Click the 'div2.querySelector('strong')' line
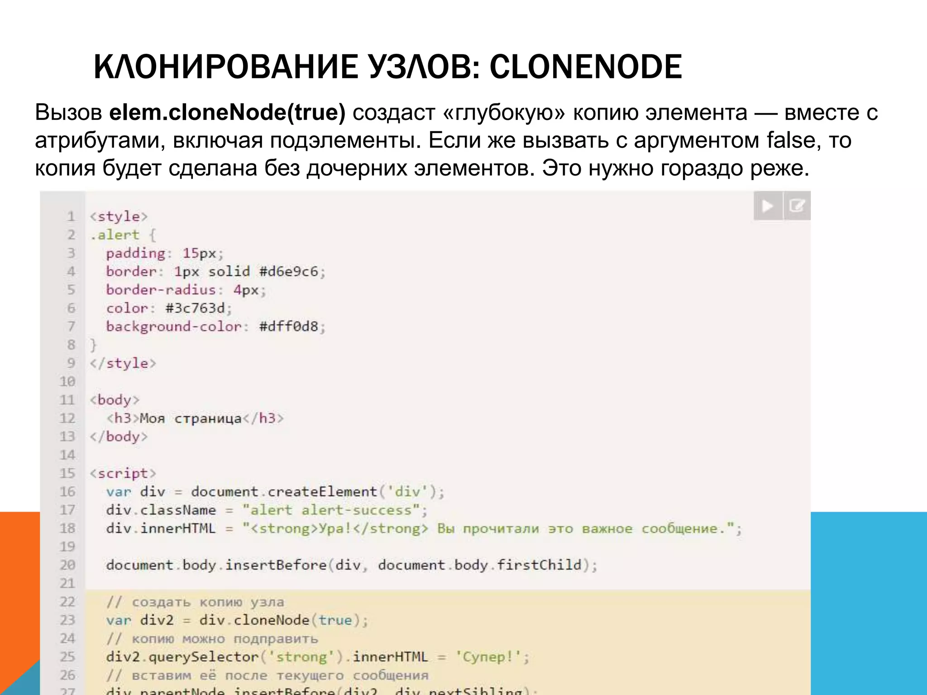Viewport: 927px width, 695px height. (318, 657)
